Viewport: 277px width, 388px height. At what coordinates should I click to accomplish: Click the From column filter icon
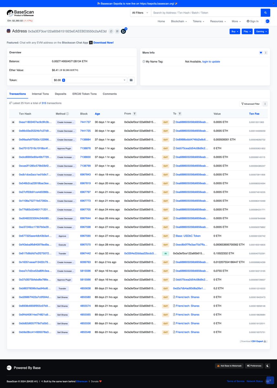135,114
